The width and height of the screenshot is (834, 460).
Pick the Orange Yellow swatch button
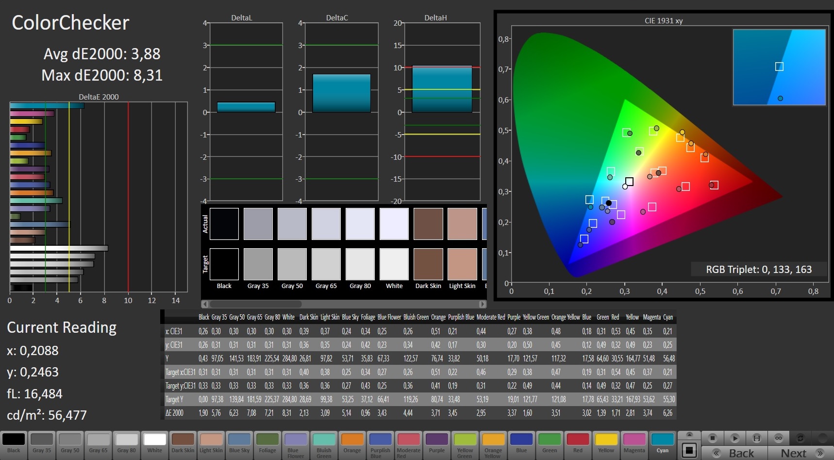(493, 445)
